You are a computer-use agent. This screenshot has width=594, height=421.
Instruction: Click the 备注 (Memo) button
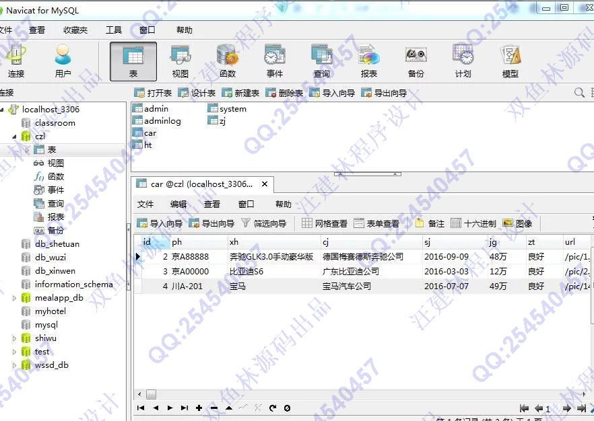point(430,223)
